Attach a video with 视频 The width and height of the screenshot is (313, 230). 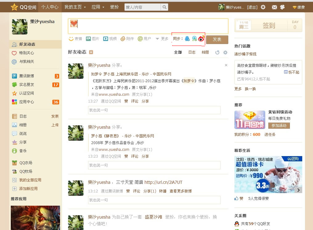tap(110, 39)
